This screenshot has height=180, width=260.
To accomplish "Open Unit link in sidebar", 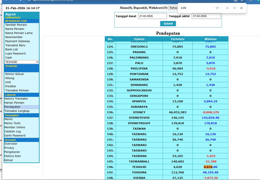I will tap(8, 82).
